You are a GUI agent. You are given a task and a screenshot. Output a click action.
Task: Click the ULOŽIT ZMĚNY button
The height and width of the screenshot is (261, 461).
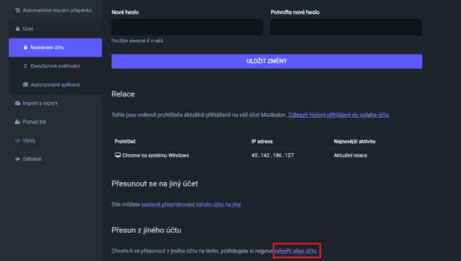267,61
